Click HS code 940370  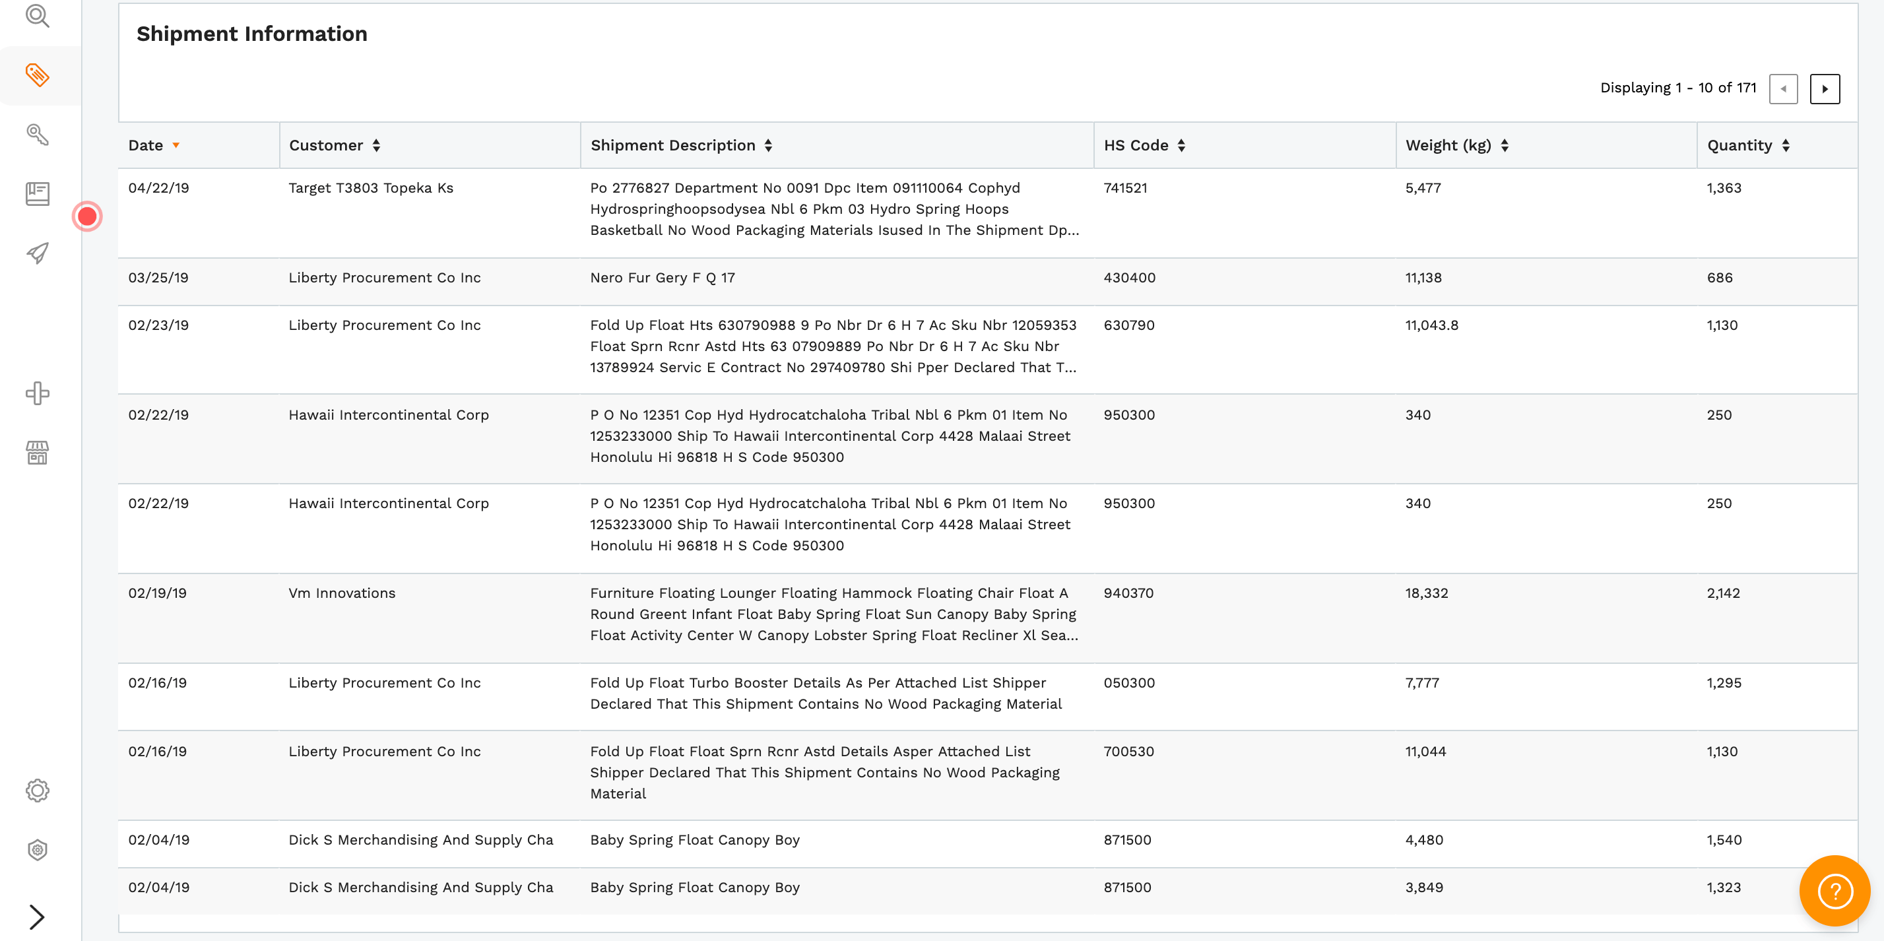(1128, 593)
